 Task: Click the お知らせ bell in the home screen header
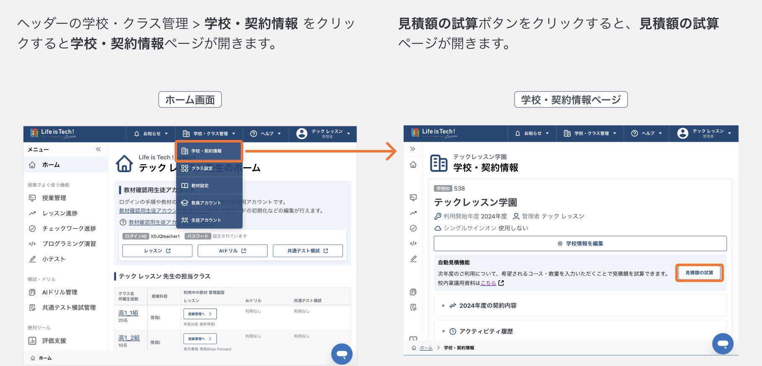point(151,134)
